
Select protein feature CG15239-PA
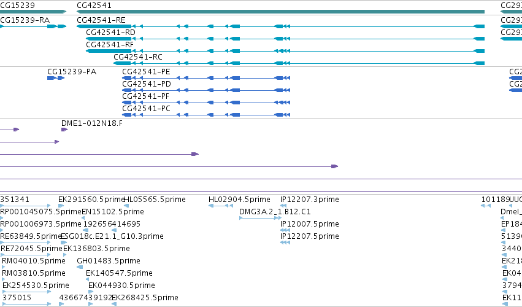tap(72, 72)
